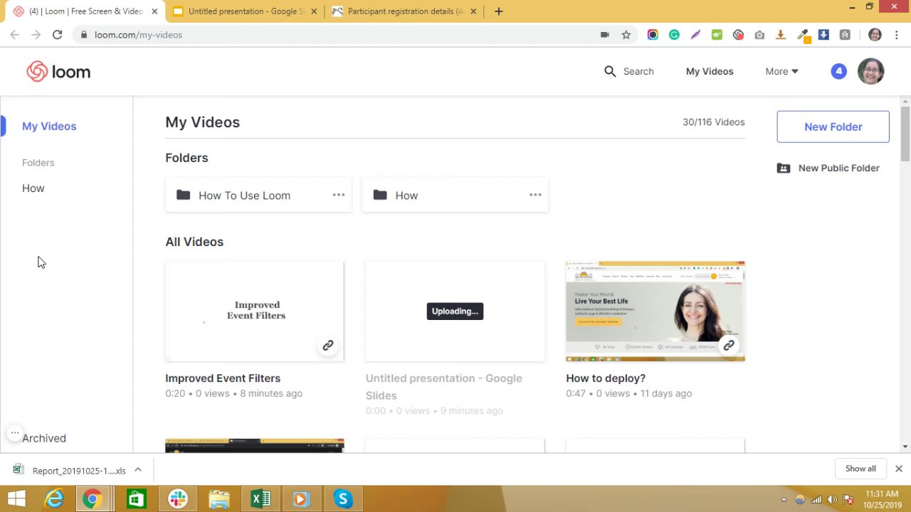Screen dimensions: 911x512
Task: Open the How To Use Loom folder
Action: click(258, 195)
